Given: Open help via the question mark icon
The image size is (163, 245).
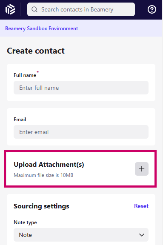Looking at the screenshot, I should 152,9.
